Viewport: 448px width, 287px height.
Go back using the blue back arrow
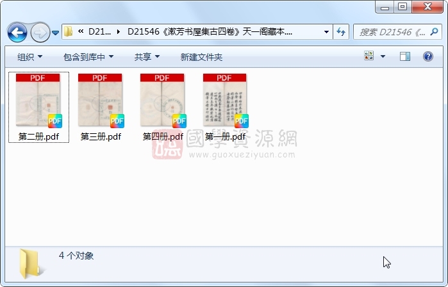[x=17, y=33]
